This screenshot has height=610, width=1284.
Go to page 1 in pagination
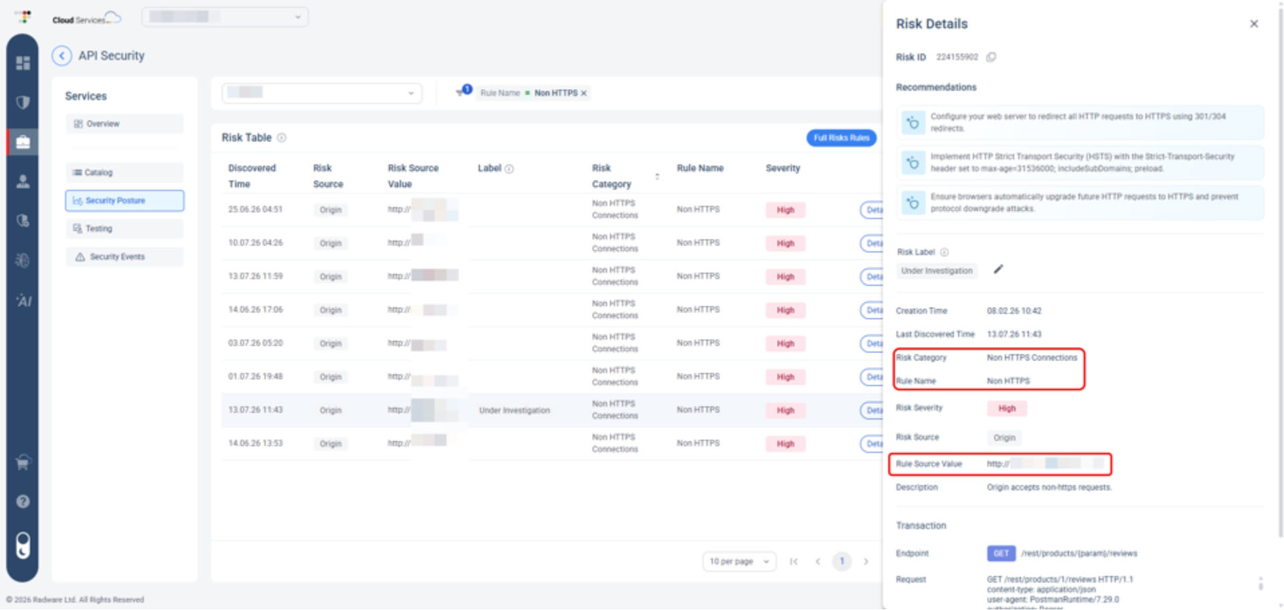click(x=841, y=561)
